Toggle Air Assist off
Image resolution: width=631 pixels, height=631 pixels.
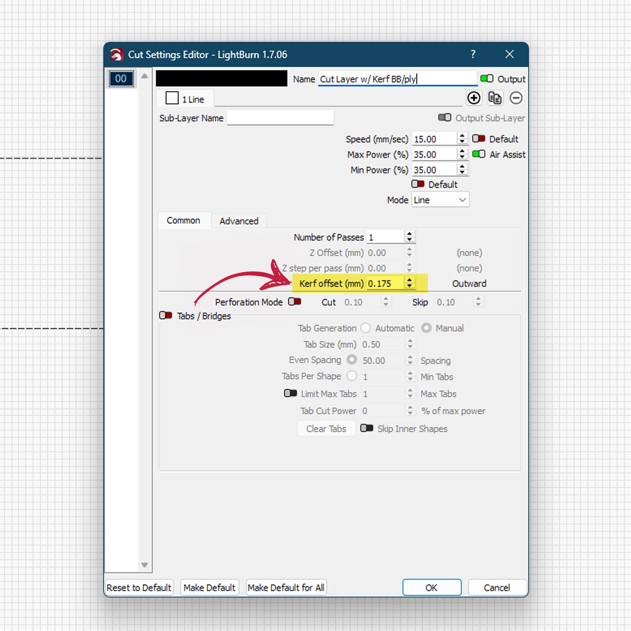(479, 154)
